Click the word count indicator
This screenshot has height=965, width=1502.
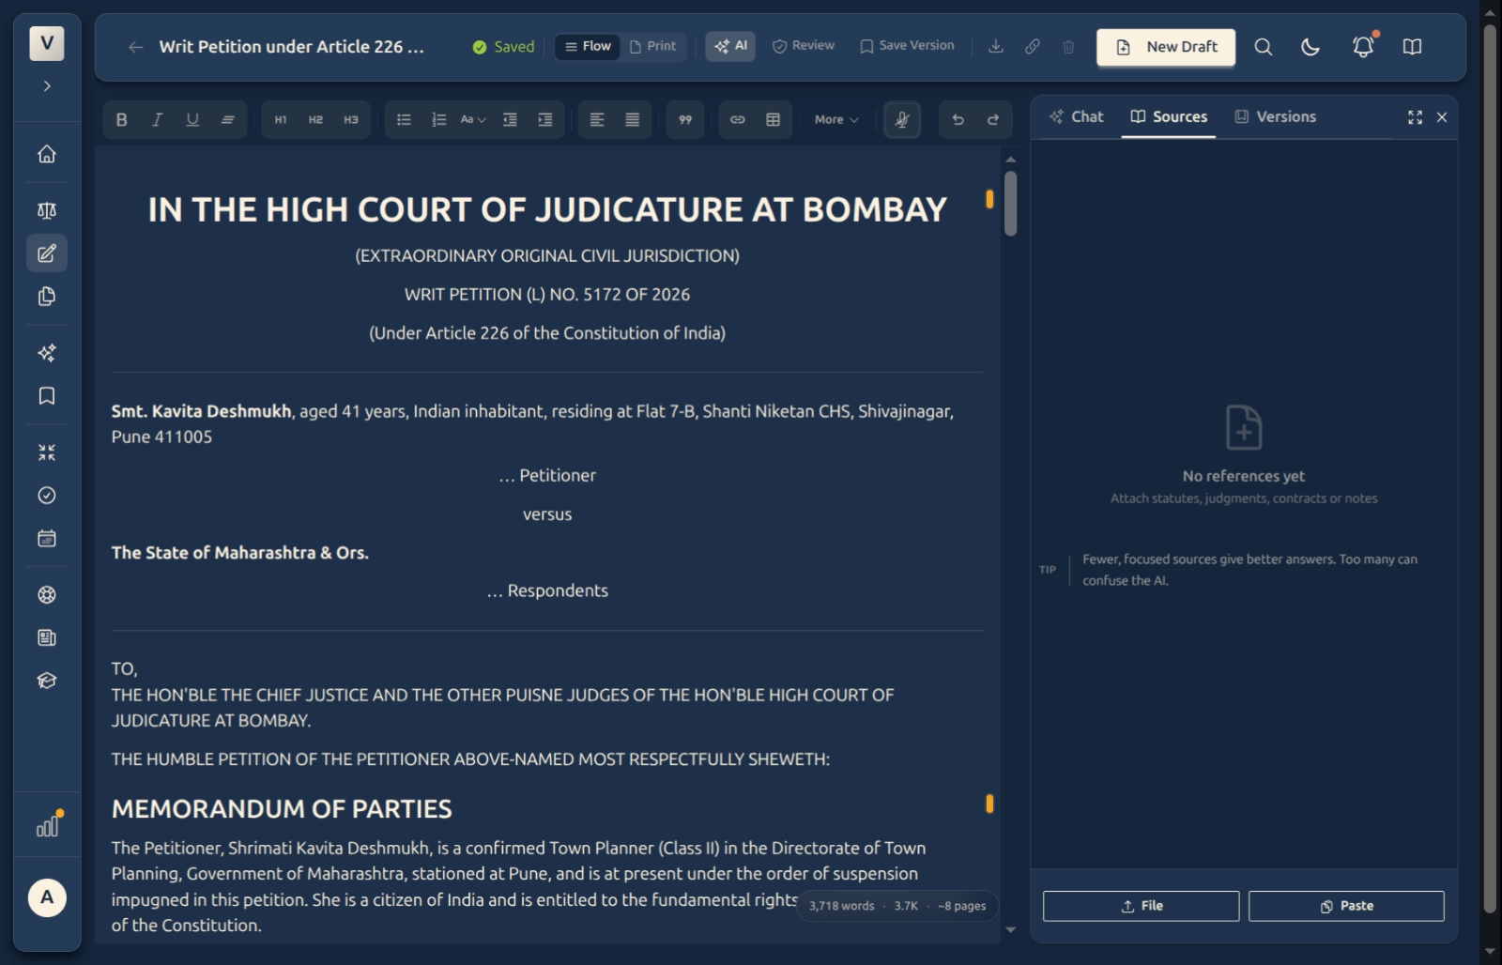coord(897,906)
